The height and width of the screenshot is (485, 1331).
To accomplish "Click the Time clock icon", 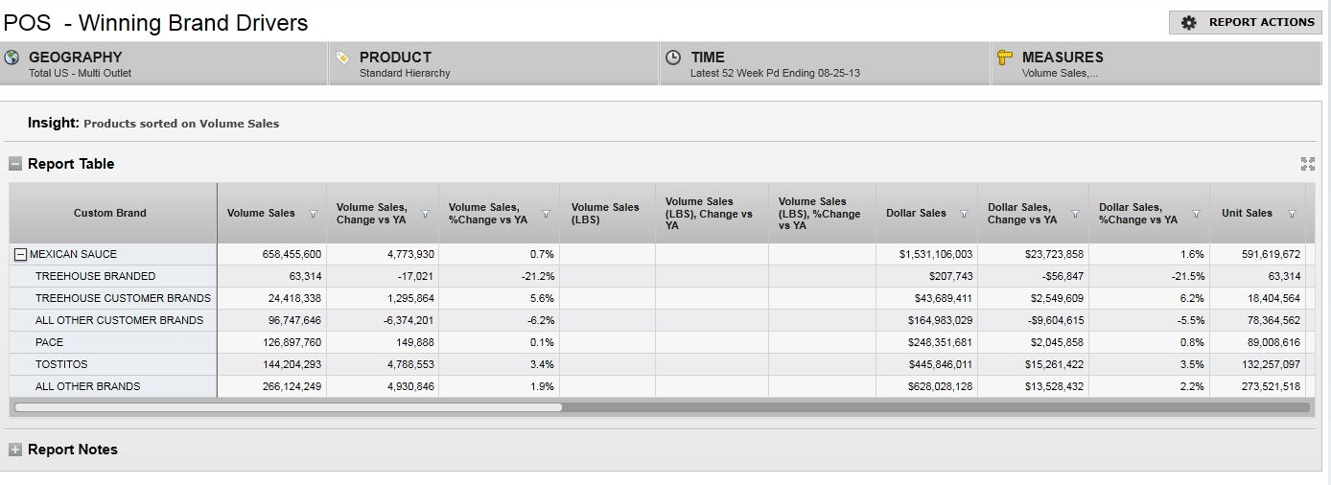I will coord(673,58).
